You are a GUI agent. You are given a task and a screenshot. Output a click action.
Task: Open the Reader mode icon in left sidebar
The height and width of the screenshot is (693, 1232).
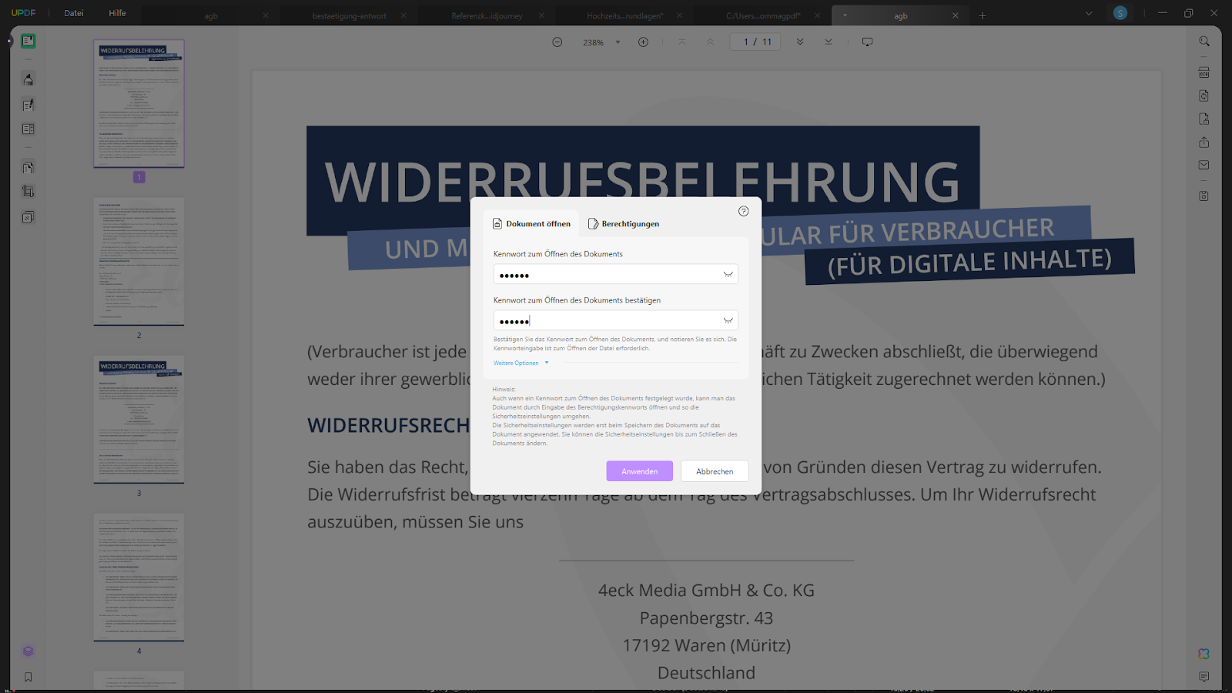click(x=28, y=41)
